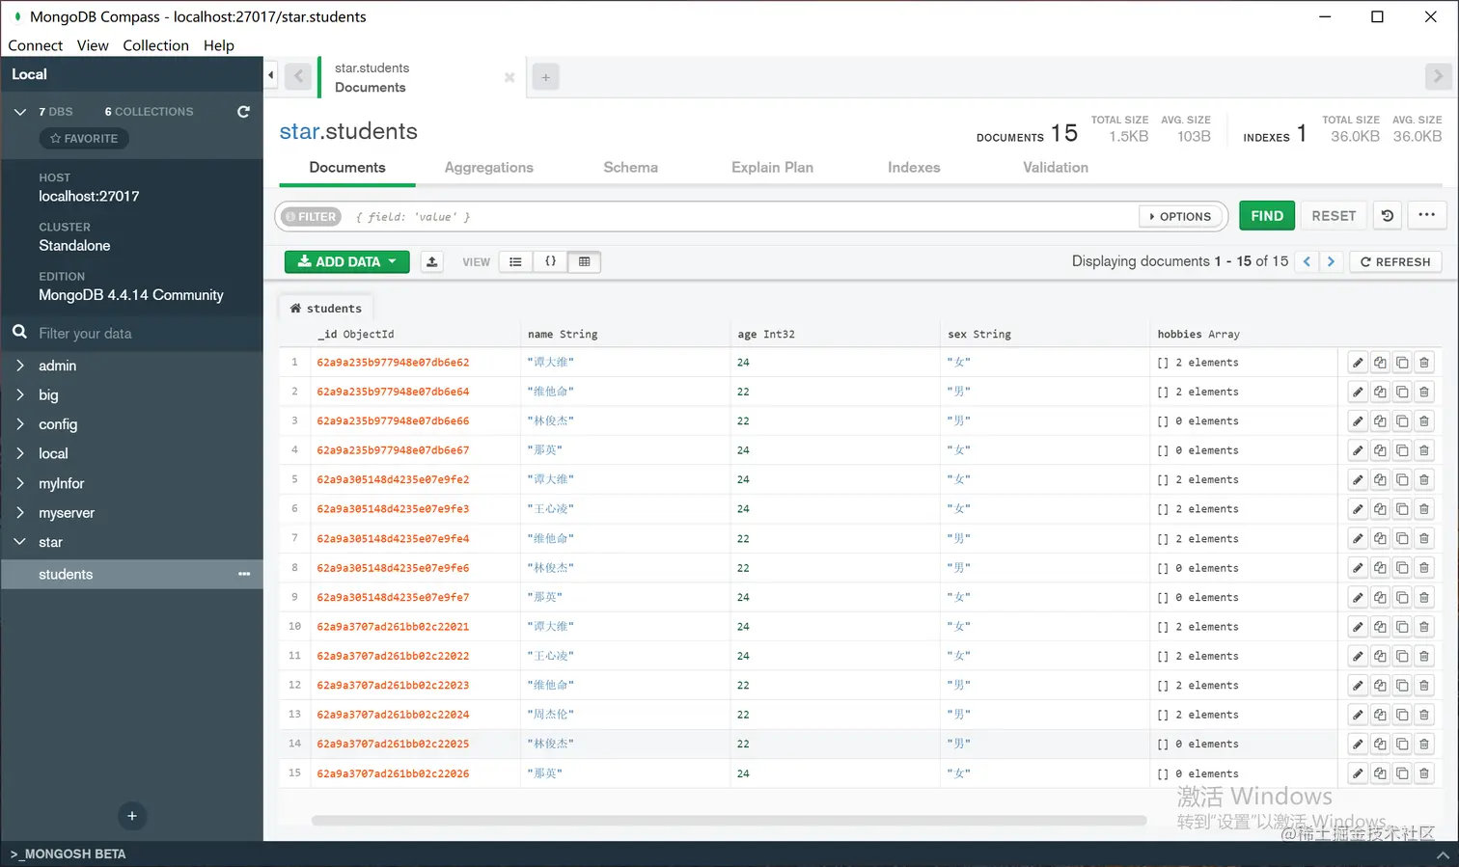Focus the Filter your data search box
This screenshot has height=867, width=1459.
145,334
